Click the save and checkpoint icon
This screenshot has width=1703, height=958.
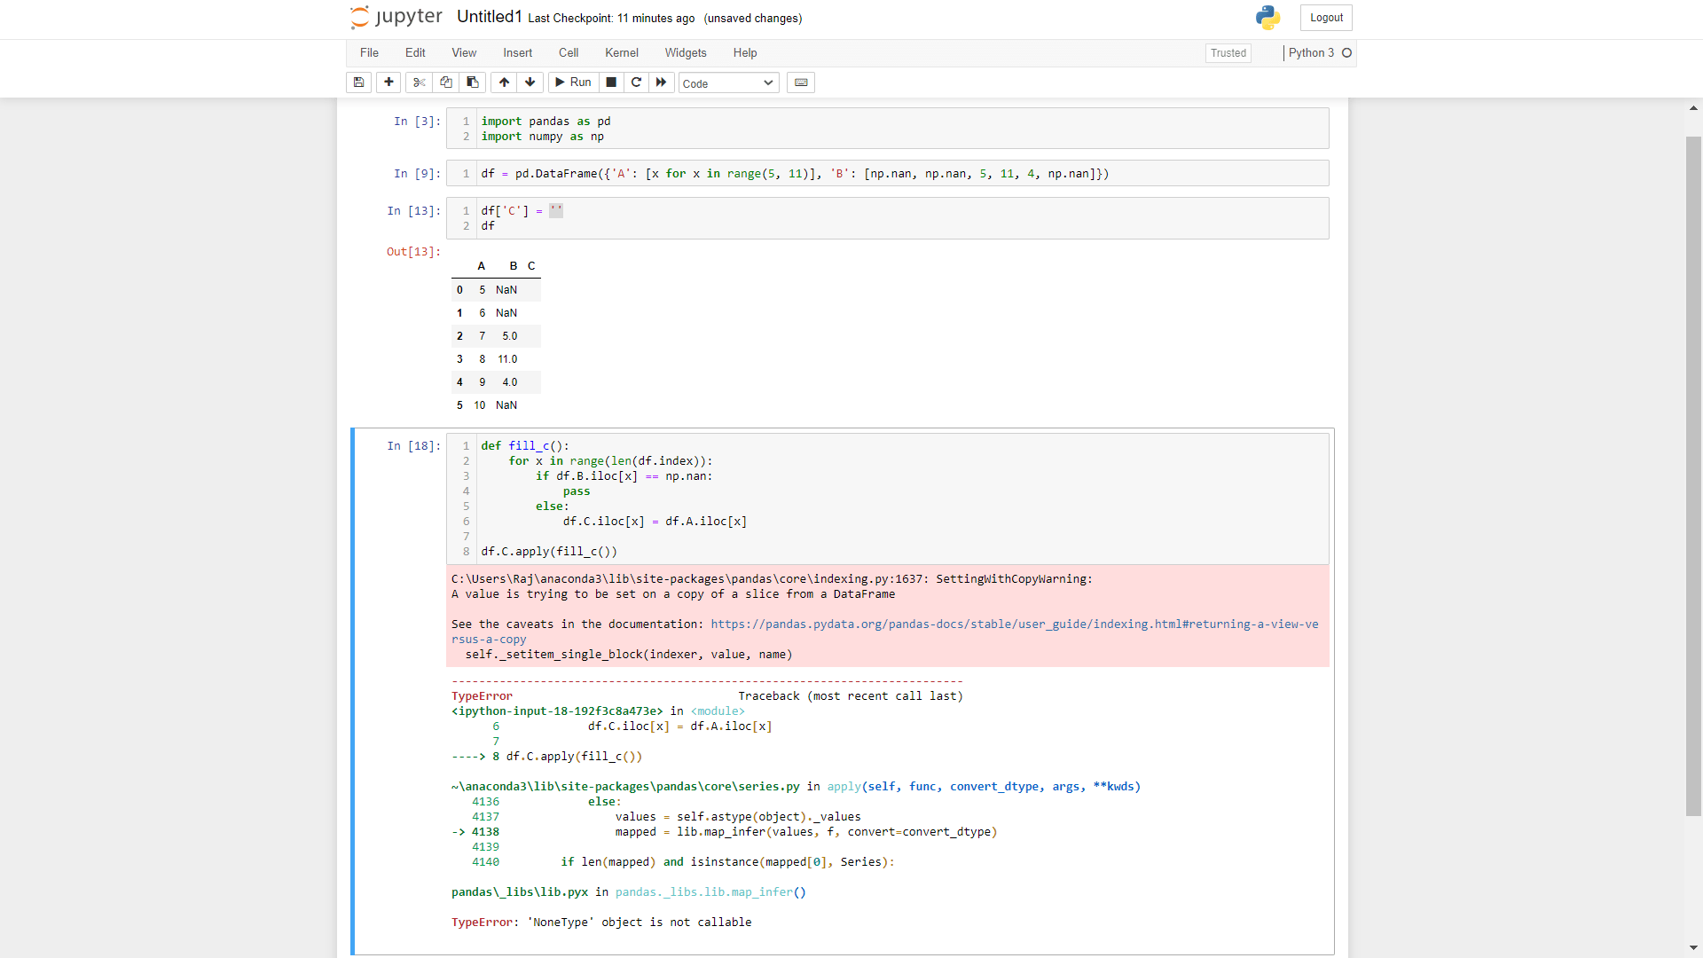tap(358, 82)
